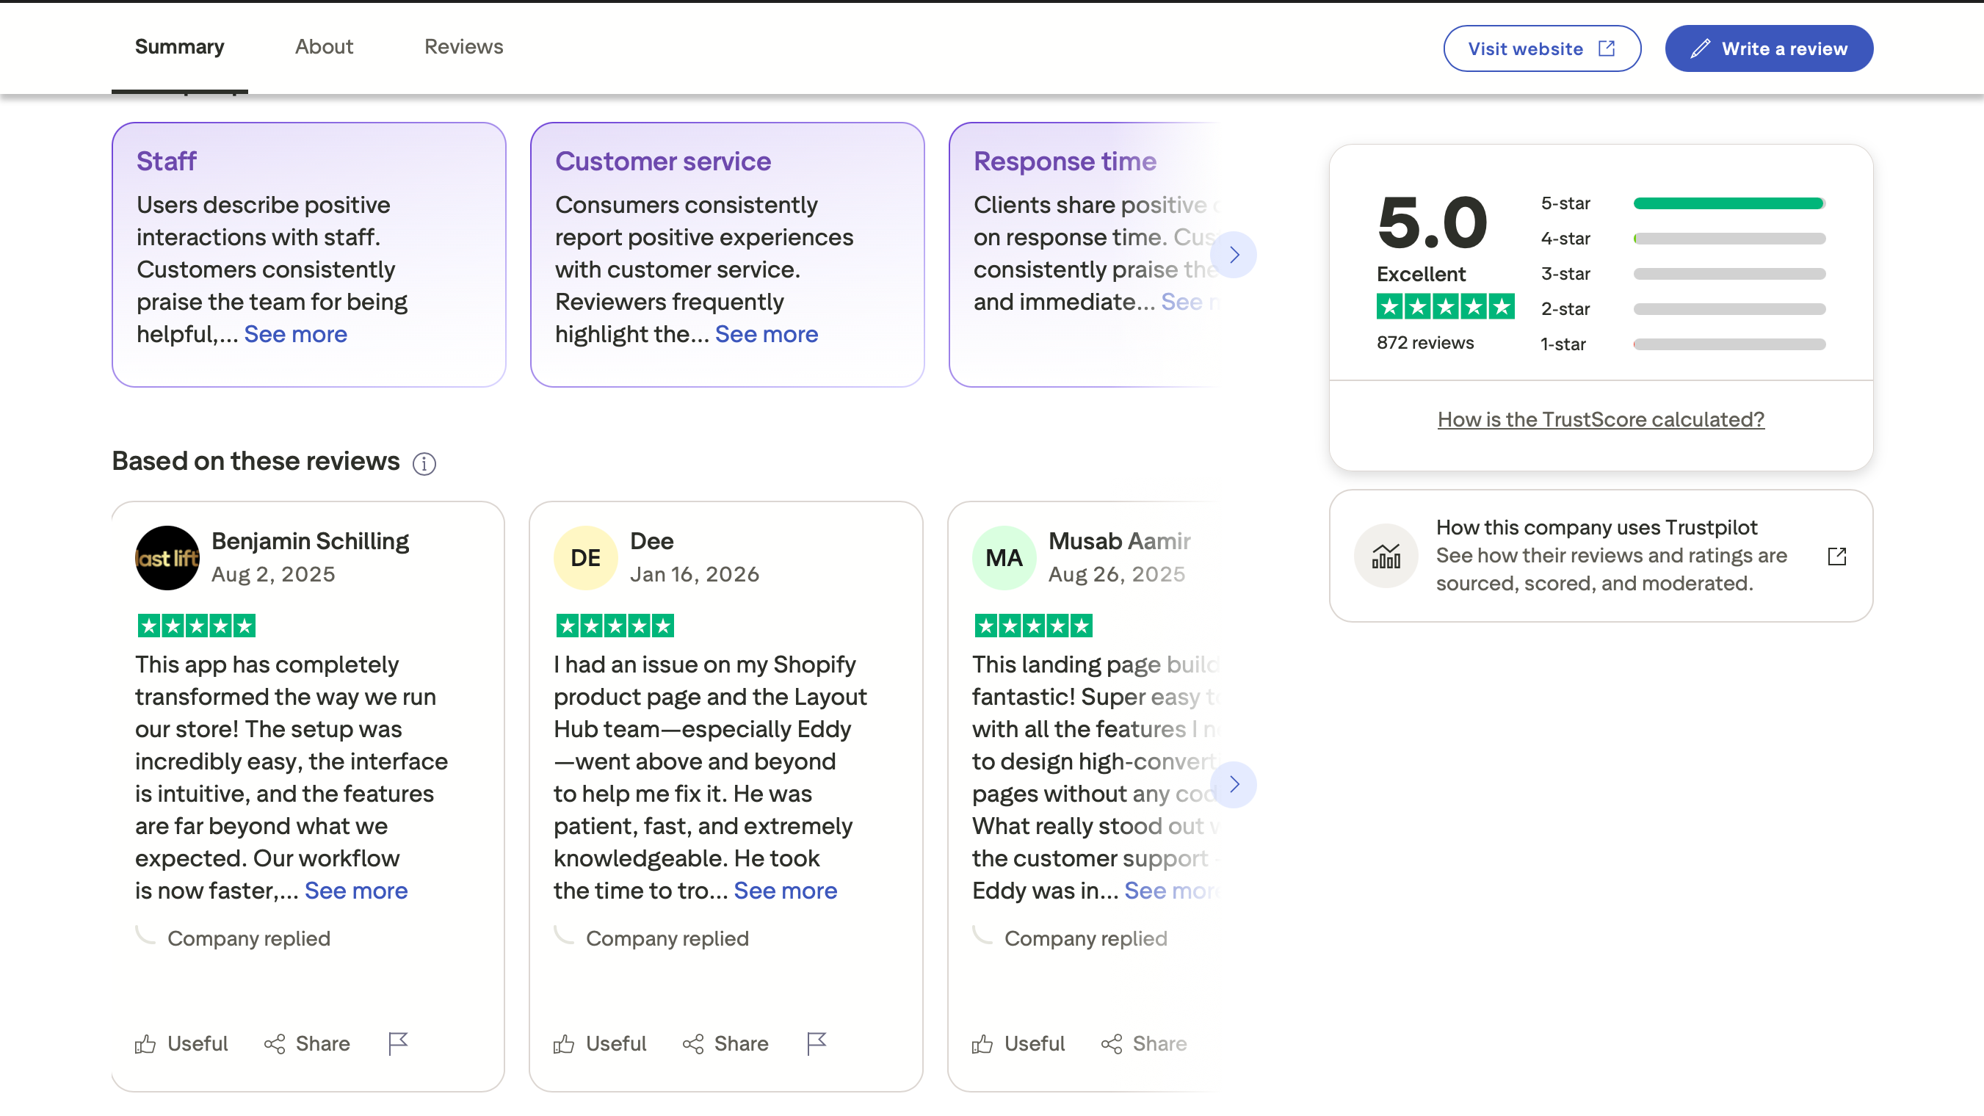Share Benjamin Schilling's review

(306, 1043)
